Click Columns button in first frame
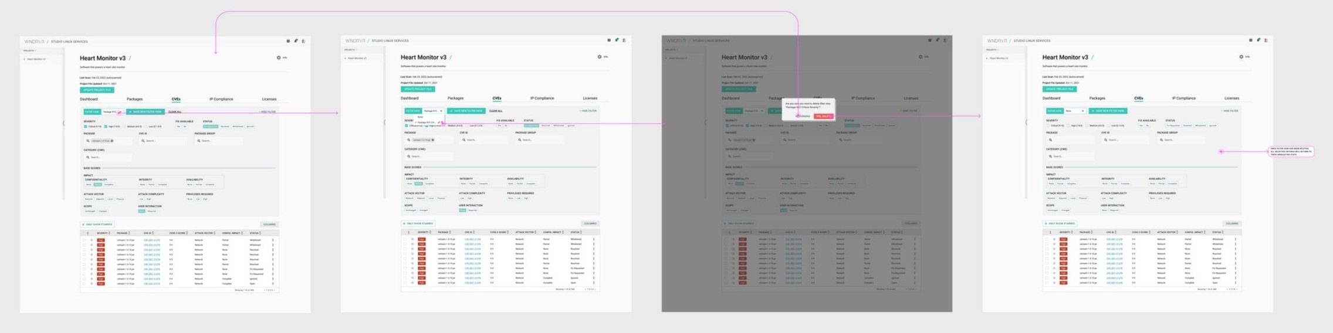Screen dimensions: 1333x333 [x=269, y=224]
